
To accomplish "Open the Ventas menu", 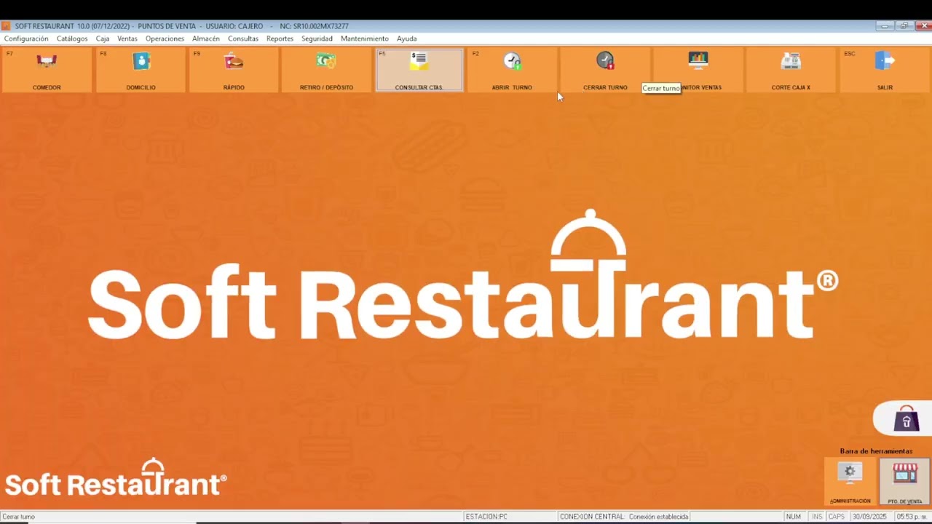I will pos(127,39).
